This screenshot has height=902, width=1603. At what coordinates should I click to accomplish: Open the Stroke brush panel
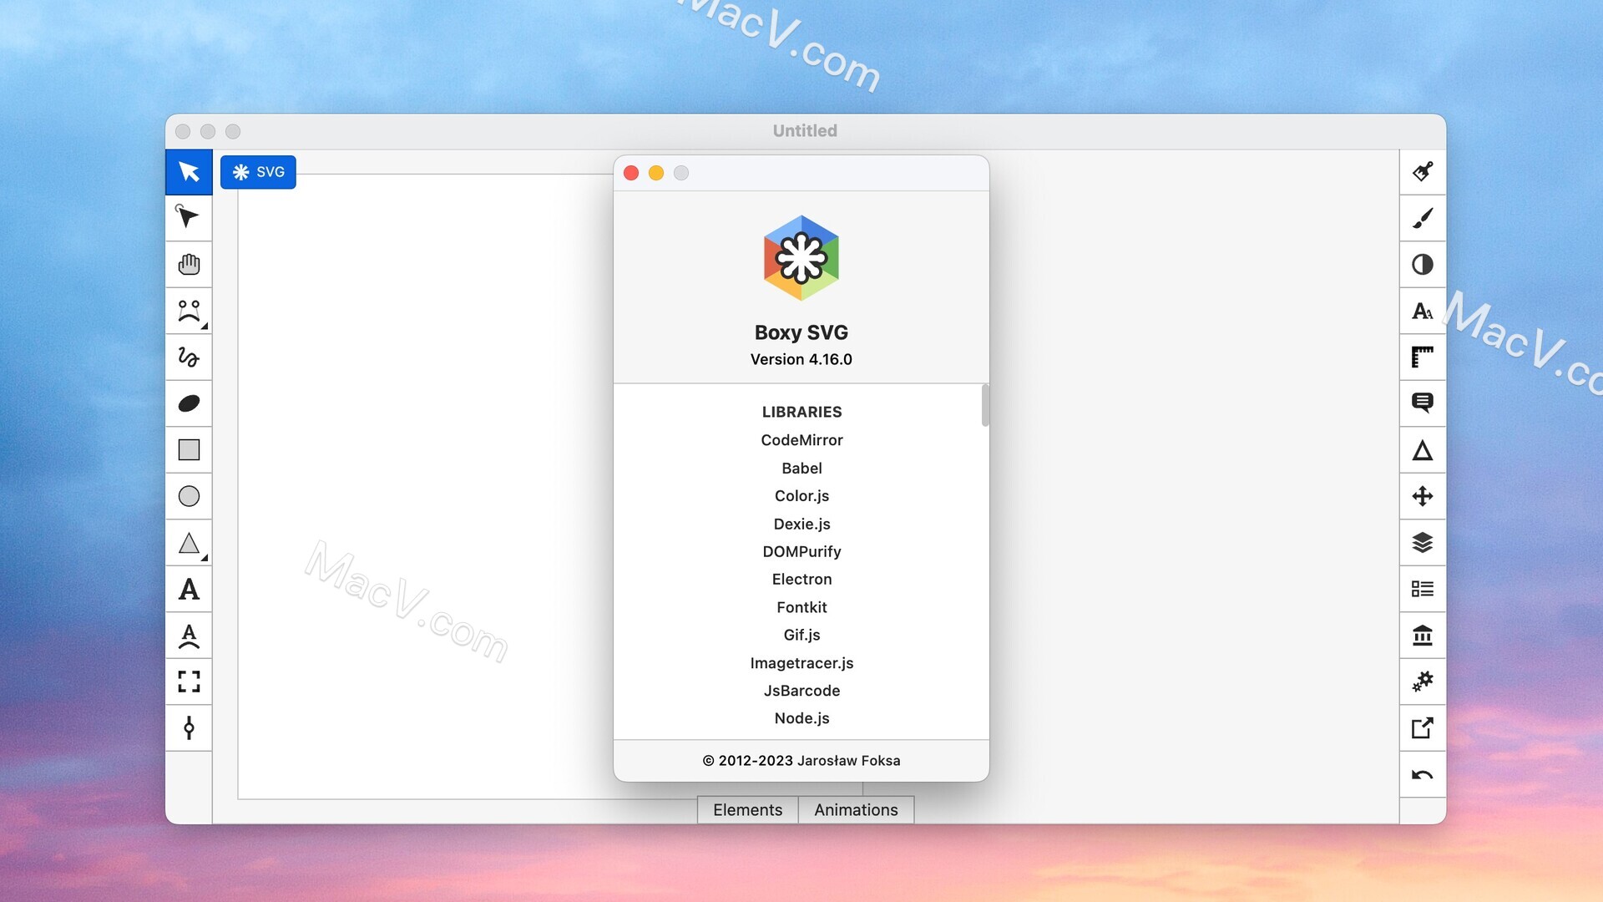tap(1423, 218)
